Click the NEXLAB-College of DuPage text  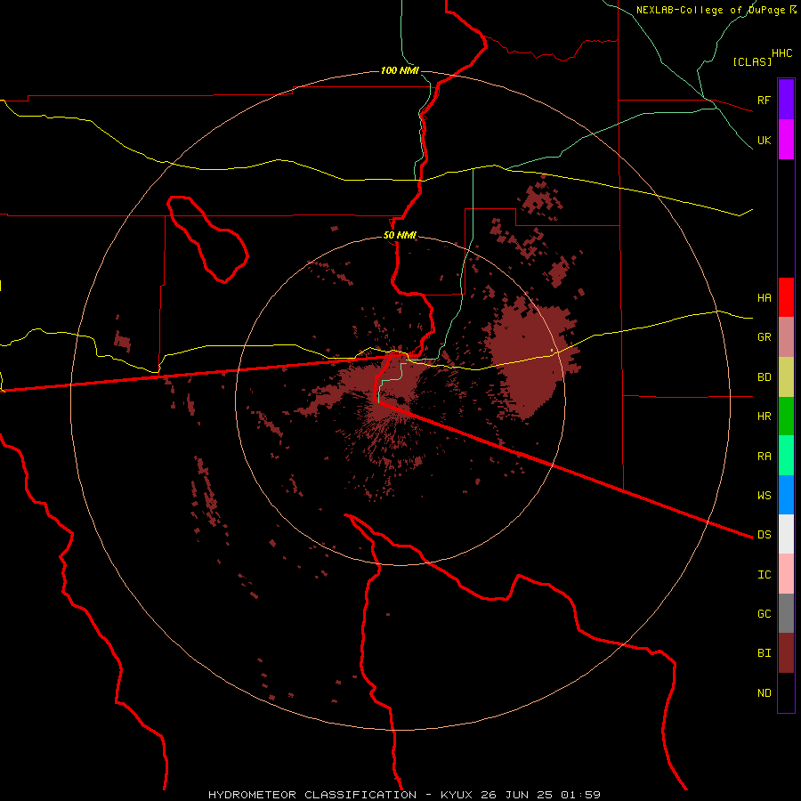tap(712, 10)
